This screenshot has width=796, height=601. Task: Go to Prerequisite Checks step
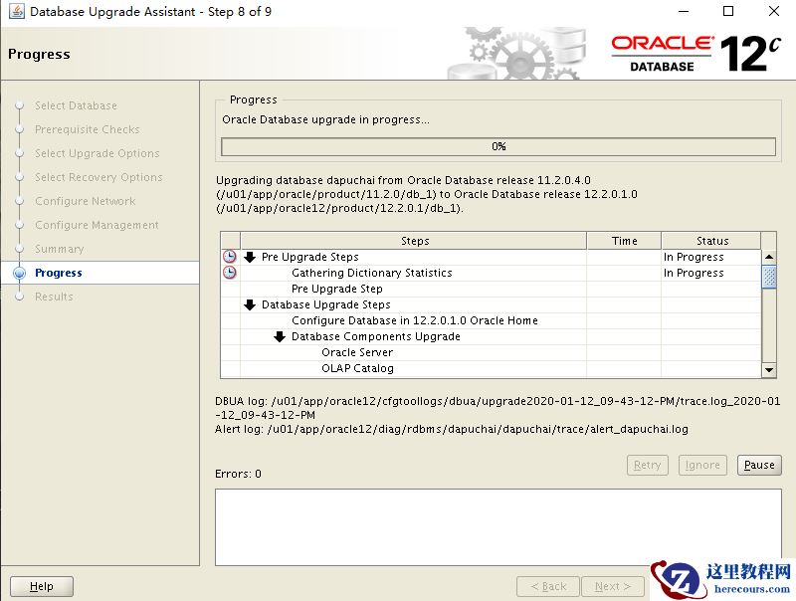[x=88, y=129]
